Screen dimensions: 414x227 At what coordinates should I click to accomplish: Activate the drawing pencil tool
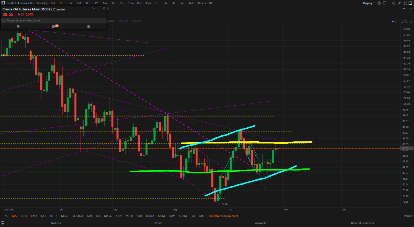coord(400,3)
